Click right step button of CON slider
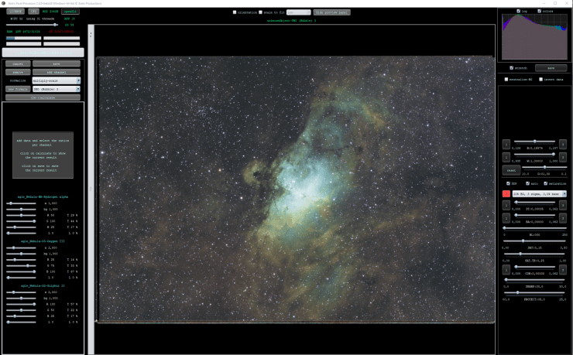The height and width of the screenshot is (355, 573). click(563, 270)
